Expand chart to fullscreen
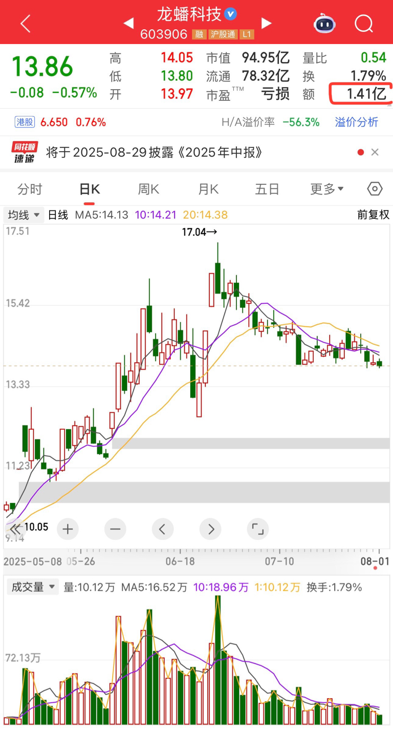This screenshot has height=732, width=393. [x=257, y=529]
